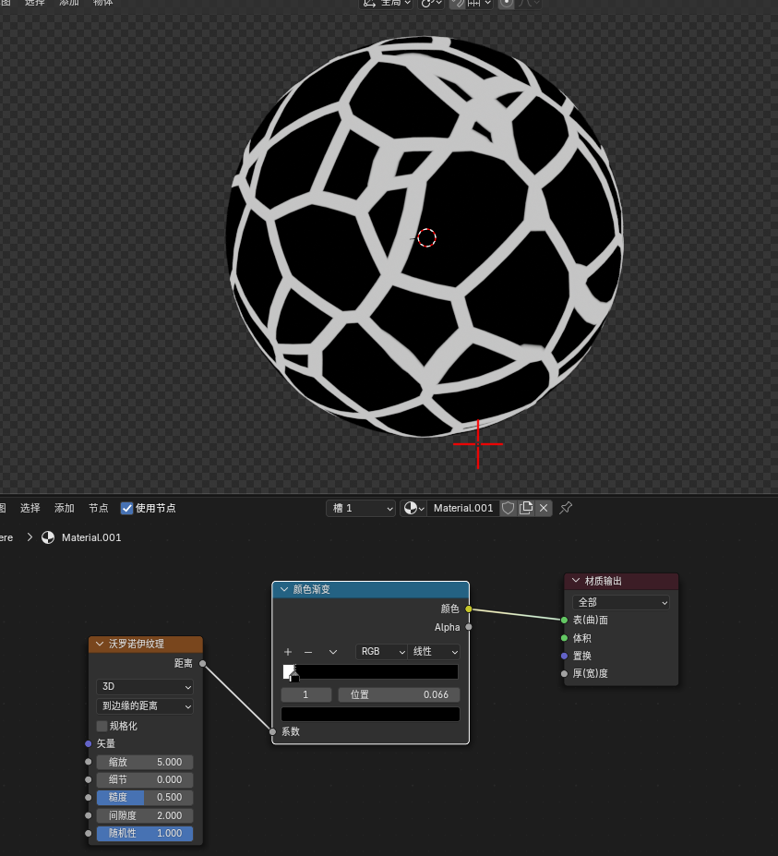Open the 3D dimensions dropdown

click(145, 687)
